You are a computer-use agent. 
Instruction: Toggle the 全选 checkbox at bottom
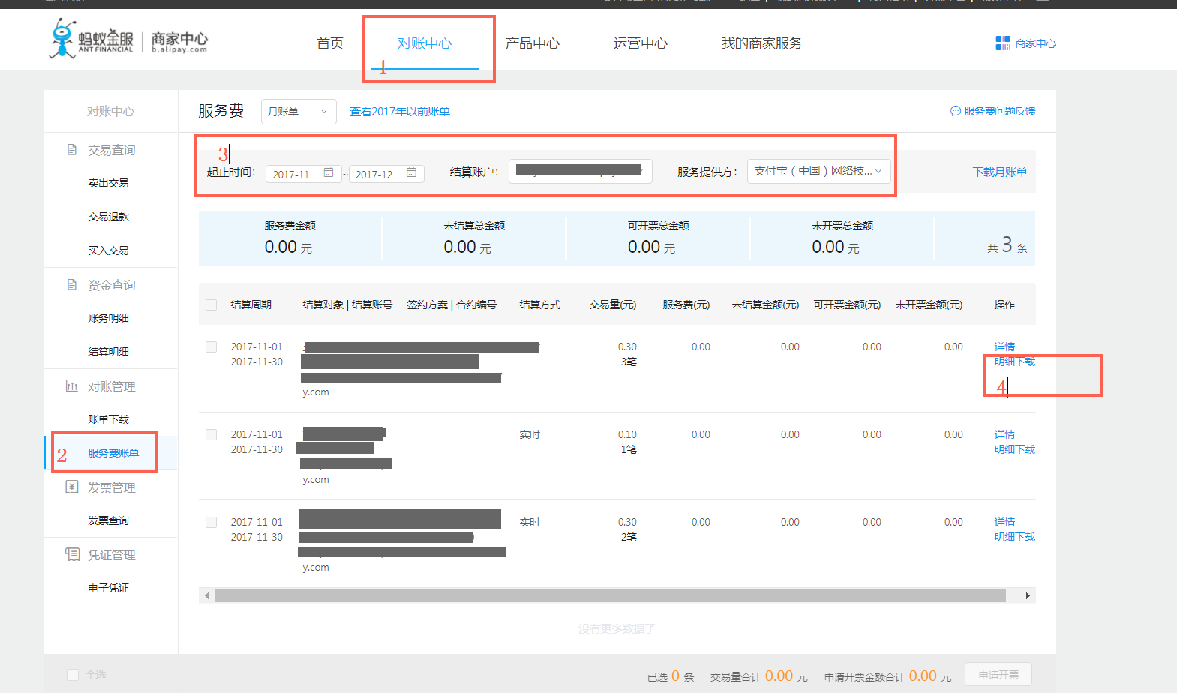73,675
